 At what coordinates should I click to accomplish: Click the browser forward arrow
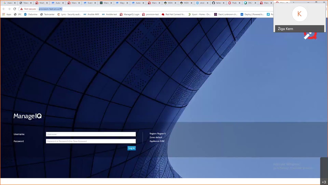click(9, 9)
